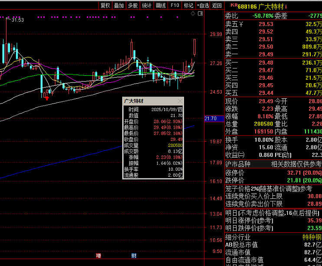Switch to 多股 multi-stock view
The height and width of the screenshot is (266, 322).
coord(133,6)
